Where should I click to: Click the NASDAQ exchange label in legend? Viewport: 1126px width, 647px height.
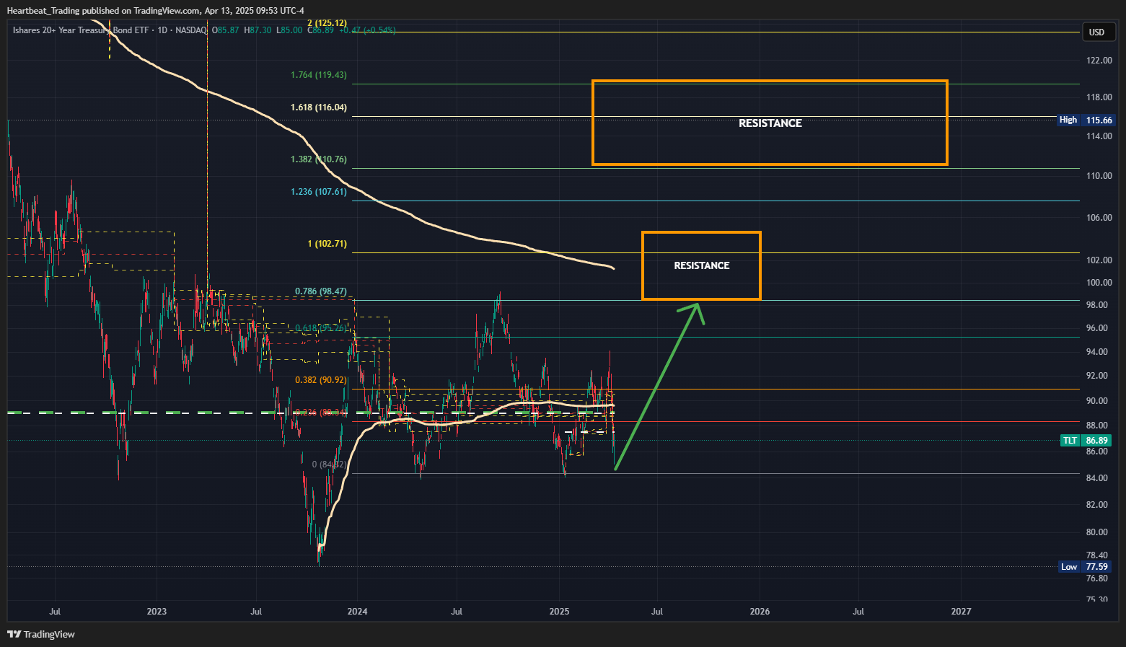(191, 30)
